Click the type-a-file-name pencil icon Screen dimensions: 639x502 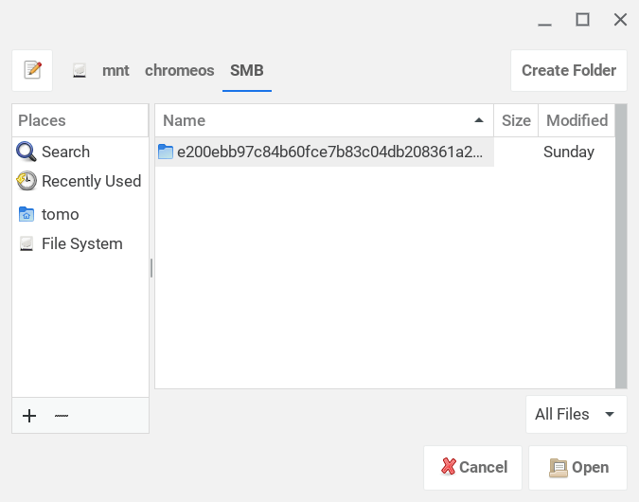click(32, 70)
